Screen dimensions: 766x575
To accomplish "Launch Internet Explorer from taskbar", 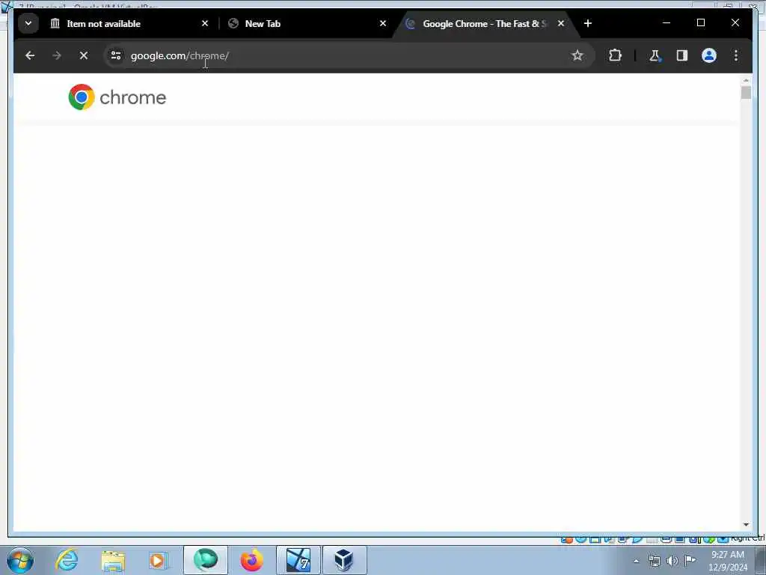I will pyautogui.click(x=67, y=560).
